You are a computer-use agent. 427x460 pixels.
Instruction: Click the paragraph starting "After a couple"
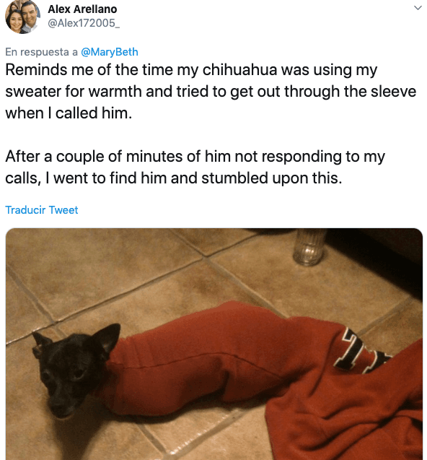195,167
